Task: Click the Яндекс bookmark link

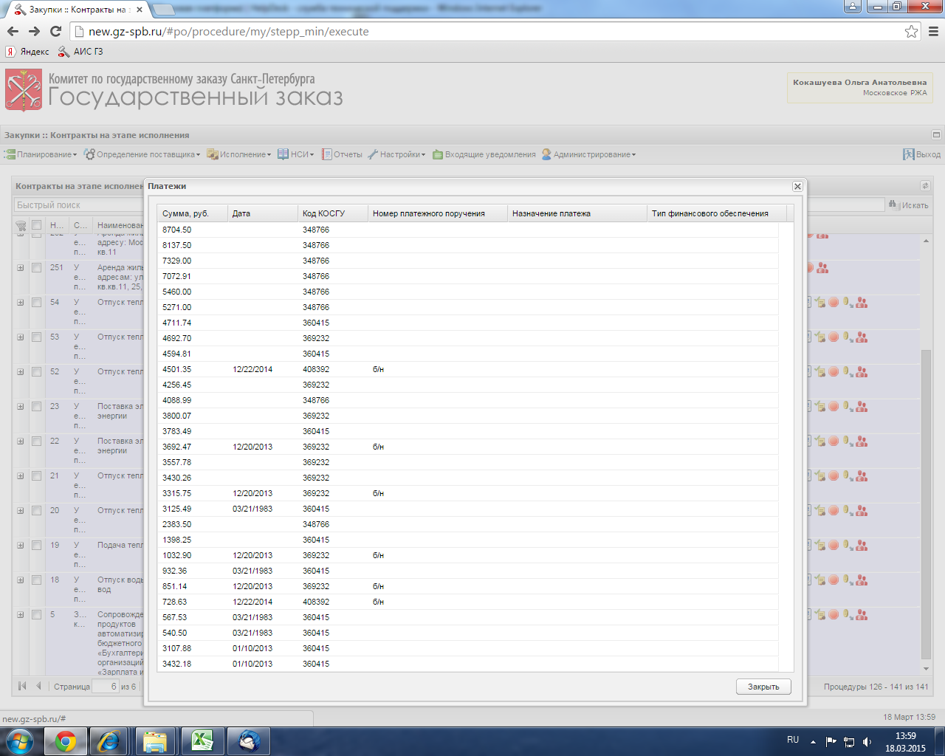Action: (x=28, y=52)
